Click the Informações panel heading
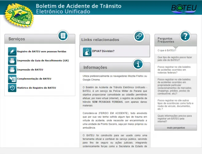This screenshot has height=154, width=202. coord(95,67)
